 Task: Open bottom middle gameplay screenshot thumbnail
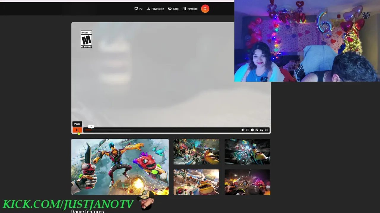click(x=196, y=182)
